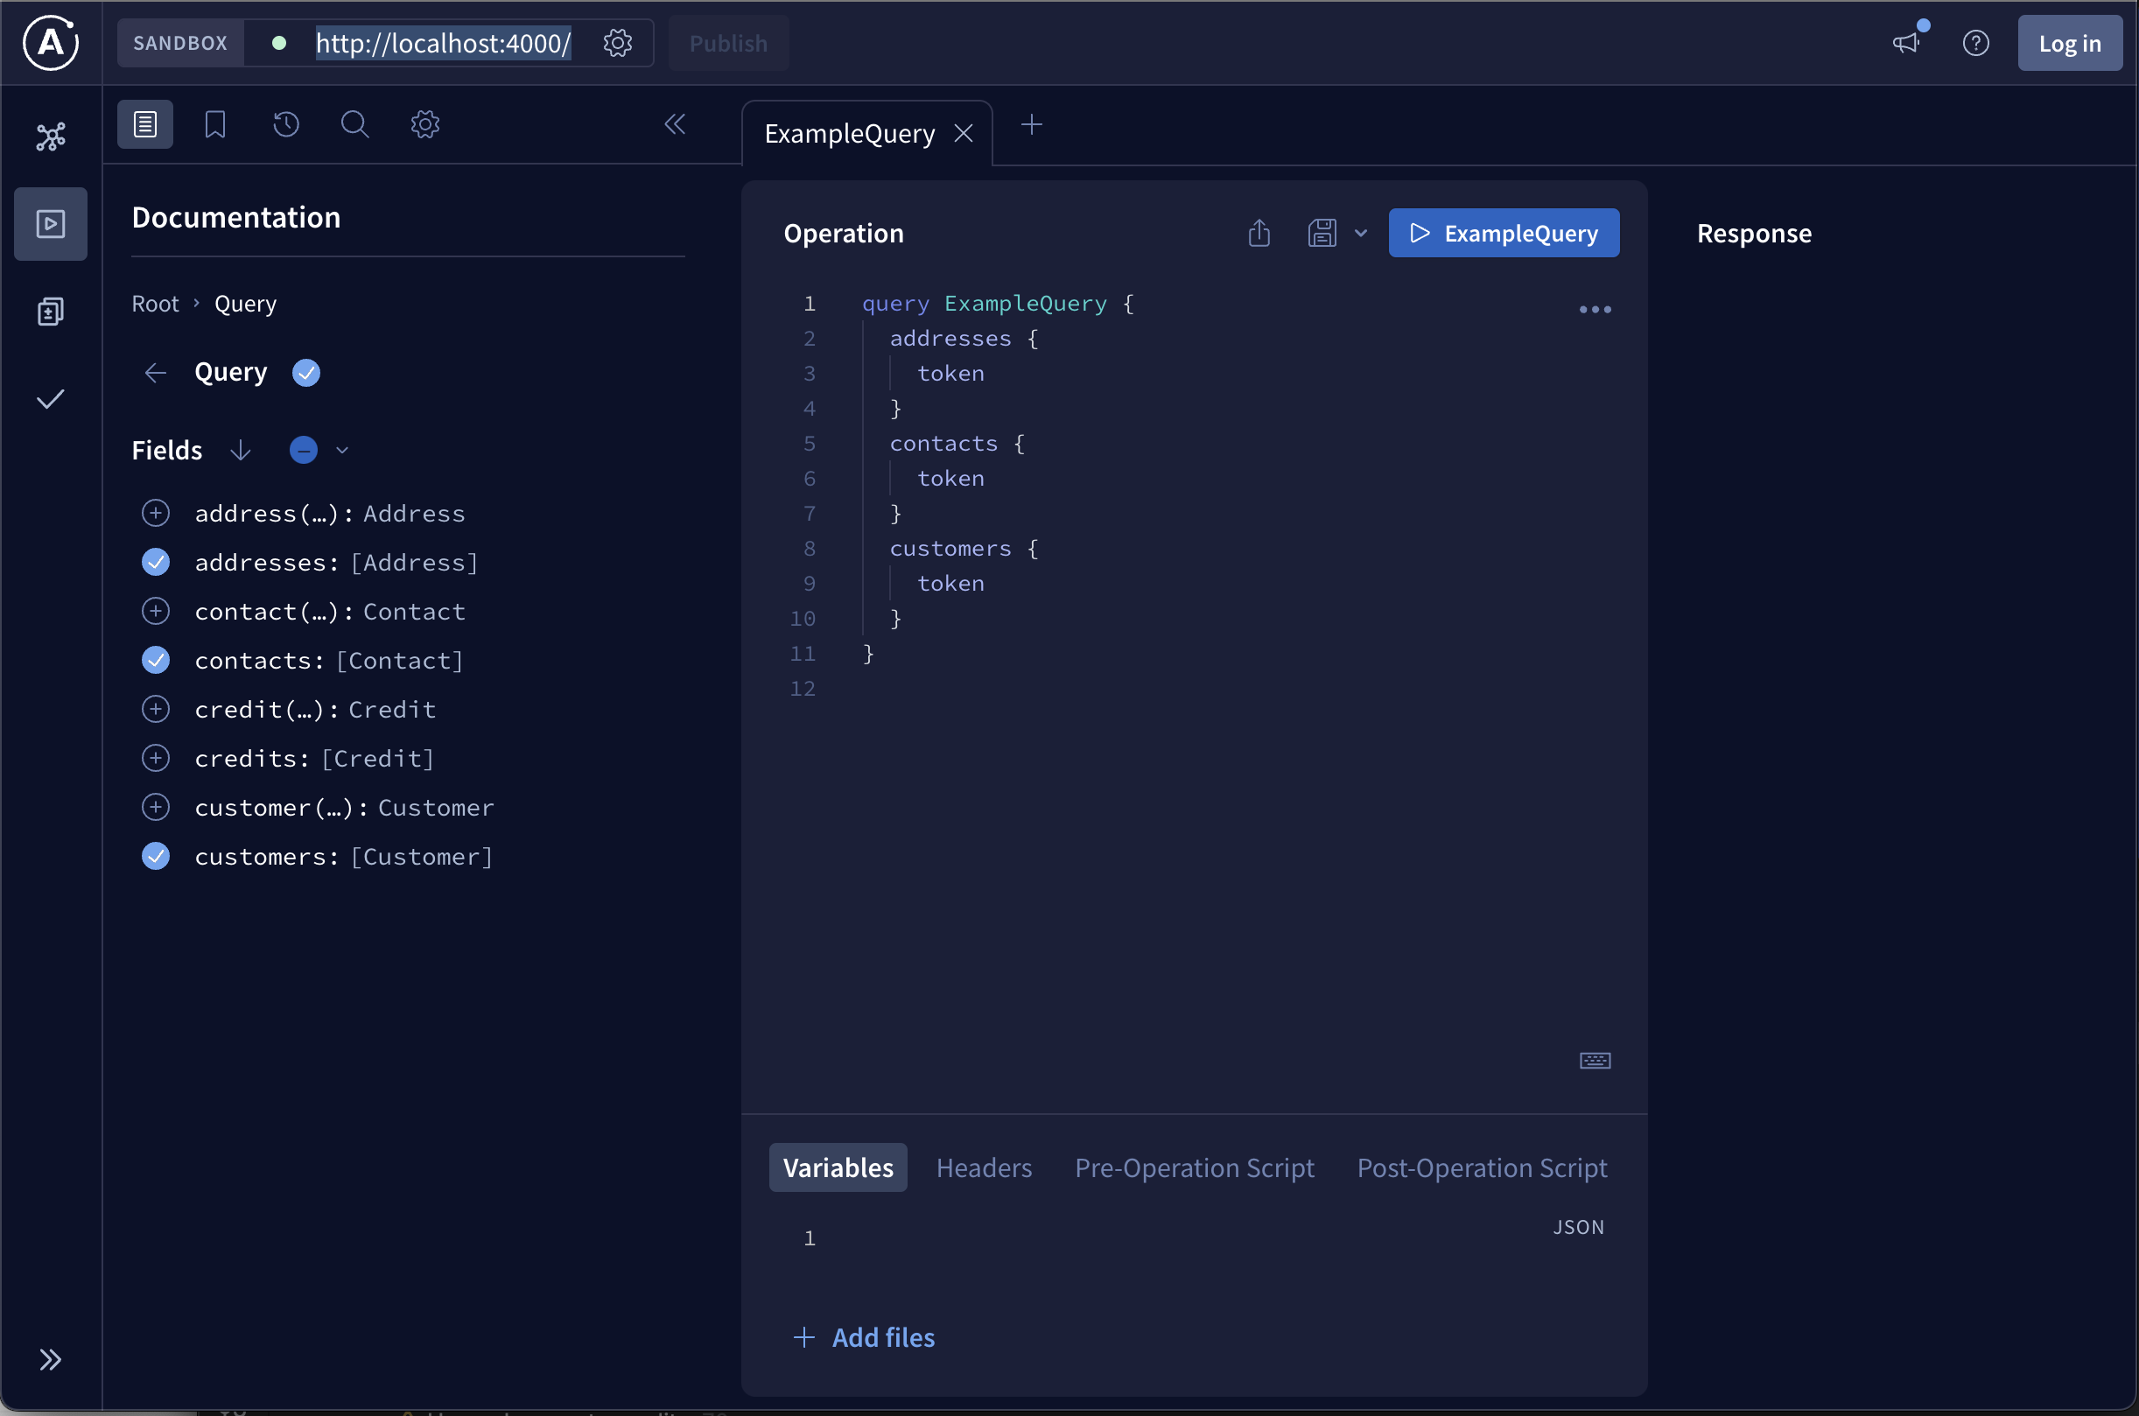The height and width of the screenshot is (1416, 2139).
Task: Open the schema graph icon in the sidebar
Action: tap(51, 137)
